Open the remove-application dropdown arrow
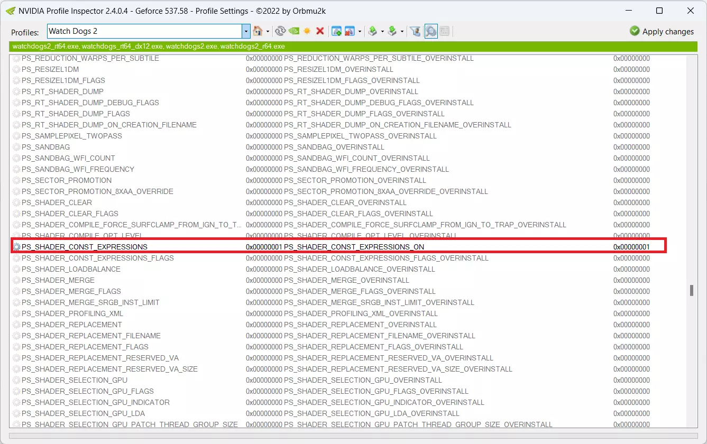707x444 pixels. [360, 32]
